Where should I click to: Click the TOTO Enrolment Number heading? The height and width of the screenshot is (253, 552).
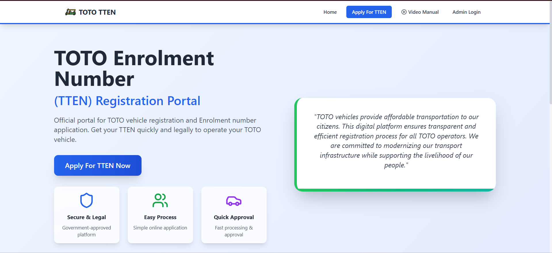pos(134,68)
